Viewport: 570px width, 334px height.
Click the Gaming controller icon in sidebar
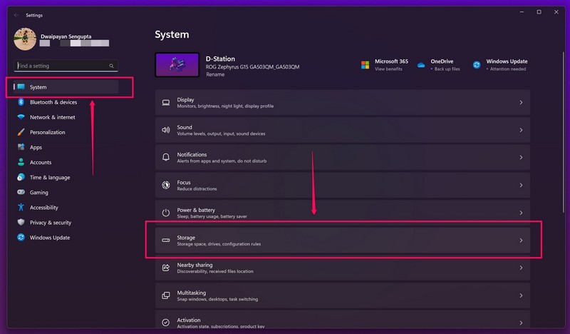tap(21, 192)
